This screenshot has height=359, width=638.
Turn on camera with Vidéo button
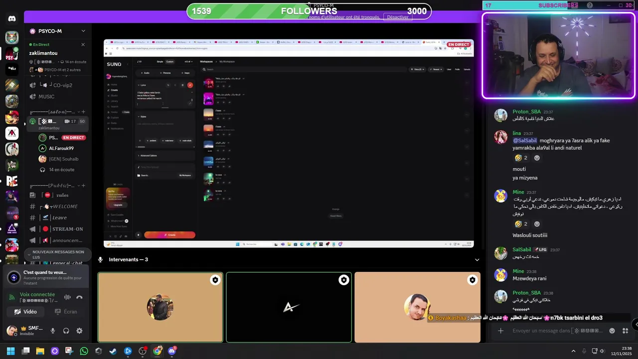pyautogui.click(x=25, y=312)
